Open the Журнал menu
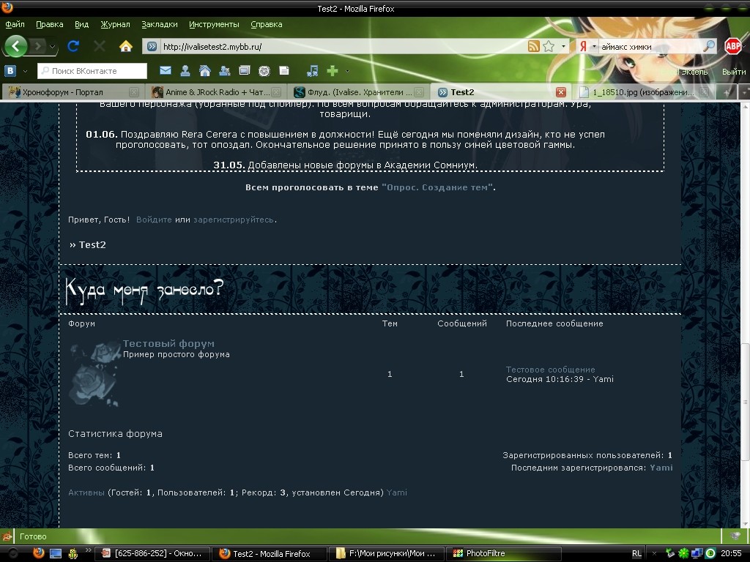Viewport: 750px width, 562px height. pos(115,24)
